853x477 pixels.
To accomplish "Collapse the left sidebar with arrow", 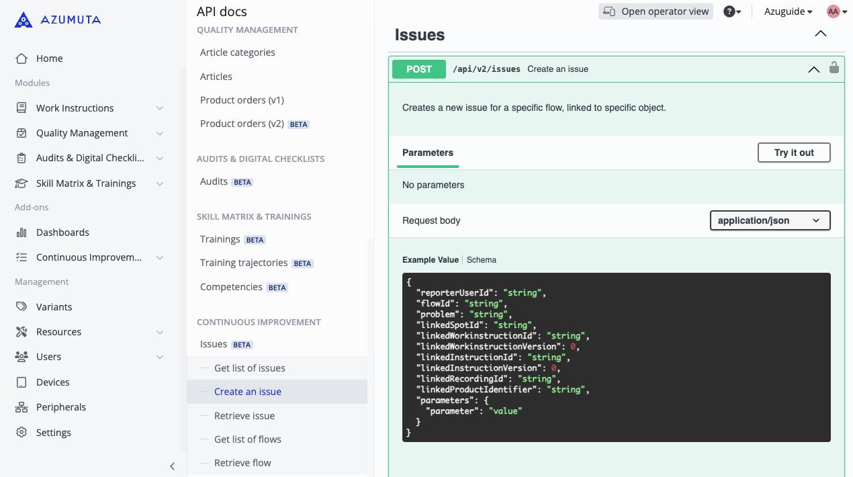I will click(172, 466).
